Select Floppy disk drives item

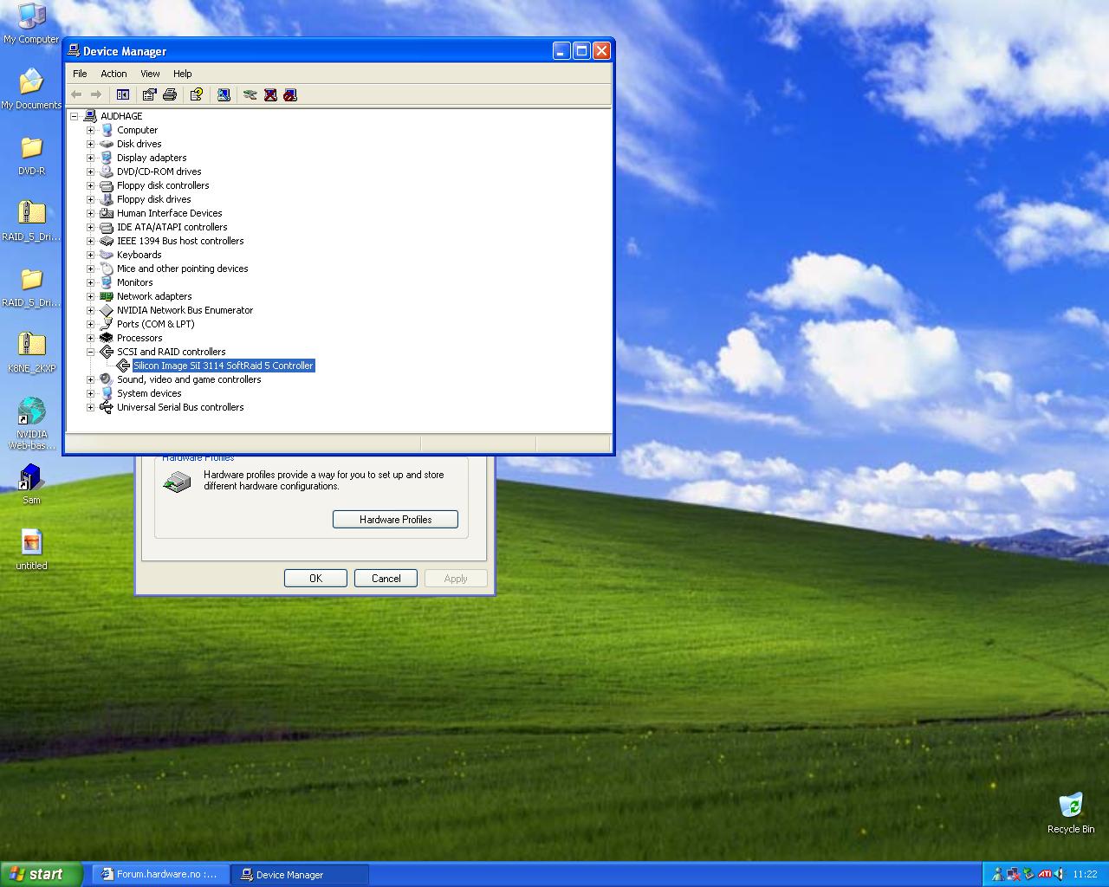[153, 199]
